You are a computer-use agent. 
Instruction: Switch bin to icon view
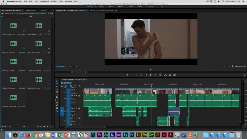click(x=5, y=127)
